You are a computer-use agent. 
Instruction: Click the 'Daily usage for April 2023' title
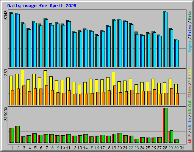(x=42, y=6)
